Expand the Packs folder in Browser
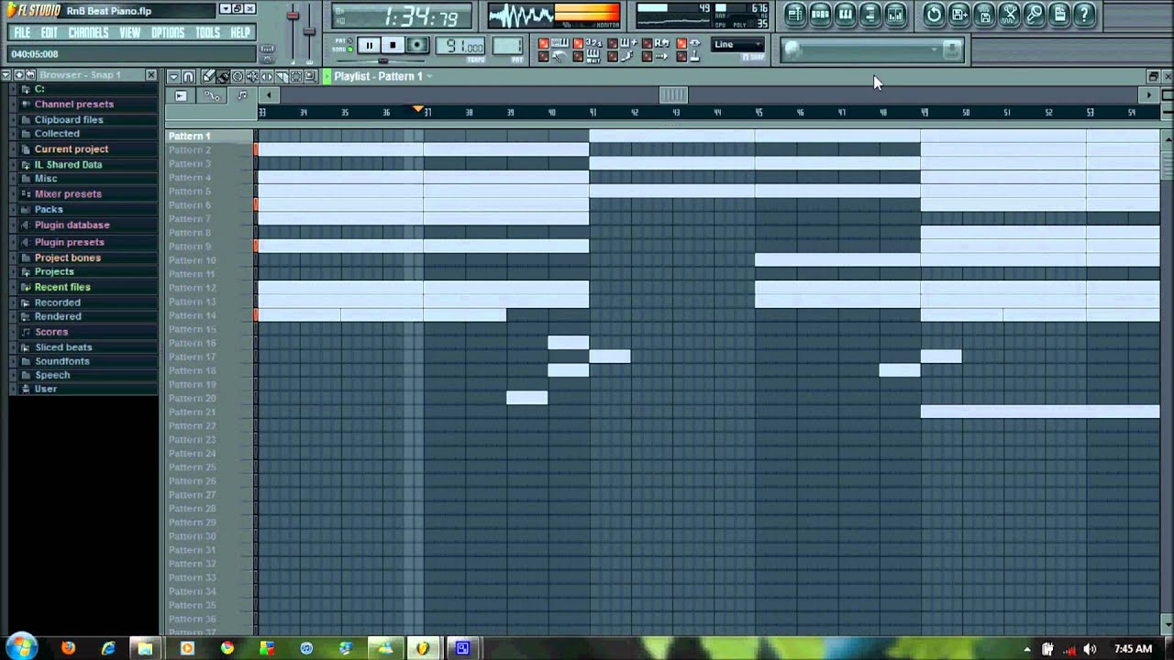1174x660 pixels. click(13, 210)
